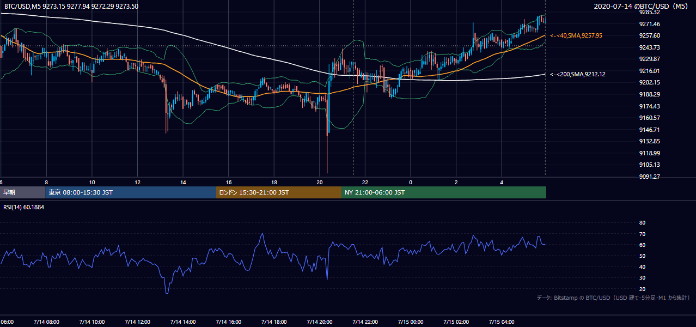Click the ロンドン 15:30-21:00 JST session bar
Image resolution: width=696 pixels, height=327 pixels.
(279, 192)
